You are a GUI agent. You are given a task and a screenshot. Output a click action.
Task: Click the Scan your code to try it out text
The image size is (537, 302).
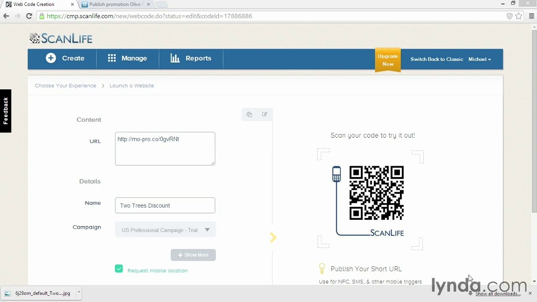[x=373, y=135]
